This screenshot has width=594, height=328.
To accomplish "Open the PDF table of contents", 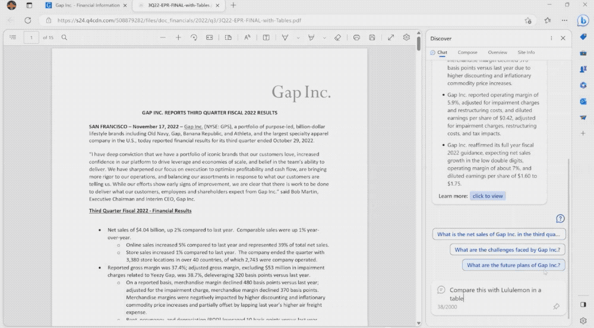I will pos(12,37).
